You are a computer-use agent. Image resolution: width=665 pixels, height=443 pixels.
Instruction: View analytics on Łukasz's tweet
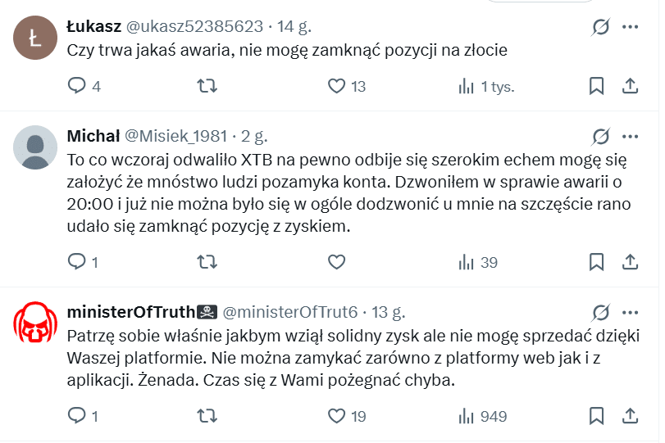(467, 86)
